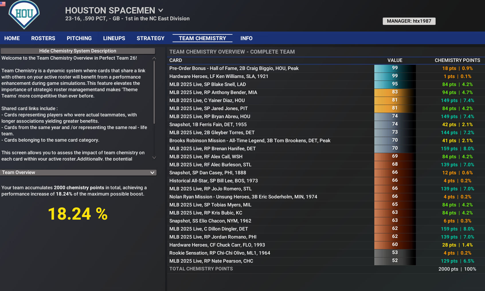Open the HOME tab

(x=12, y=38)
